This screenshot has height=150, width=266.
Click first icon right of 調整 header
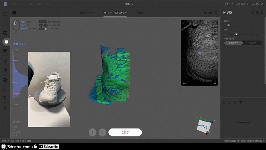[x=252, y=12]
